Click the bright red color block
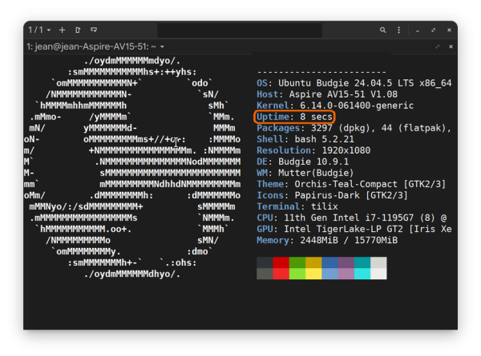Image resolution: width=481 pixels, height=356 pixels. coord(281,274)
